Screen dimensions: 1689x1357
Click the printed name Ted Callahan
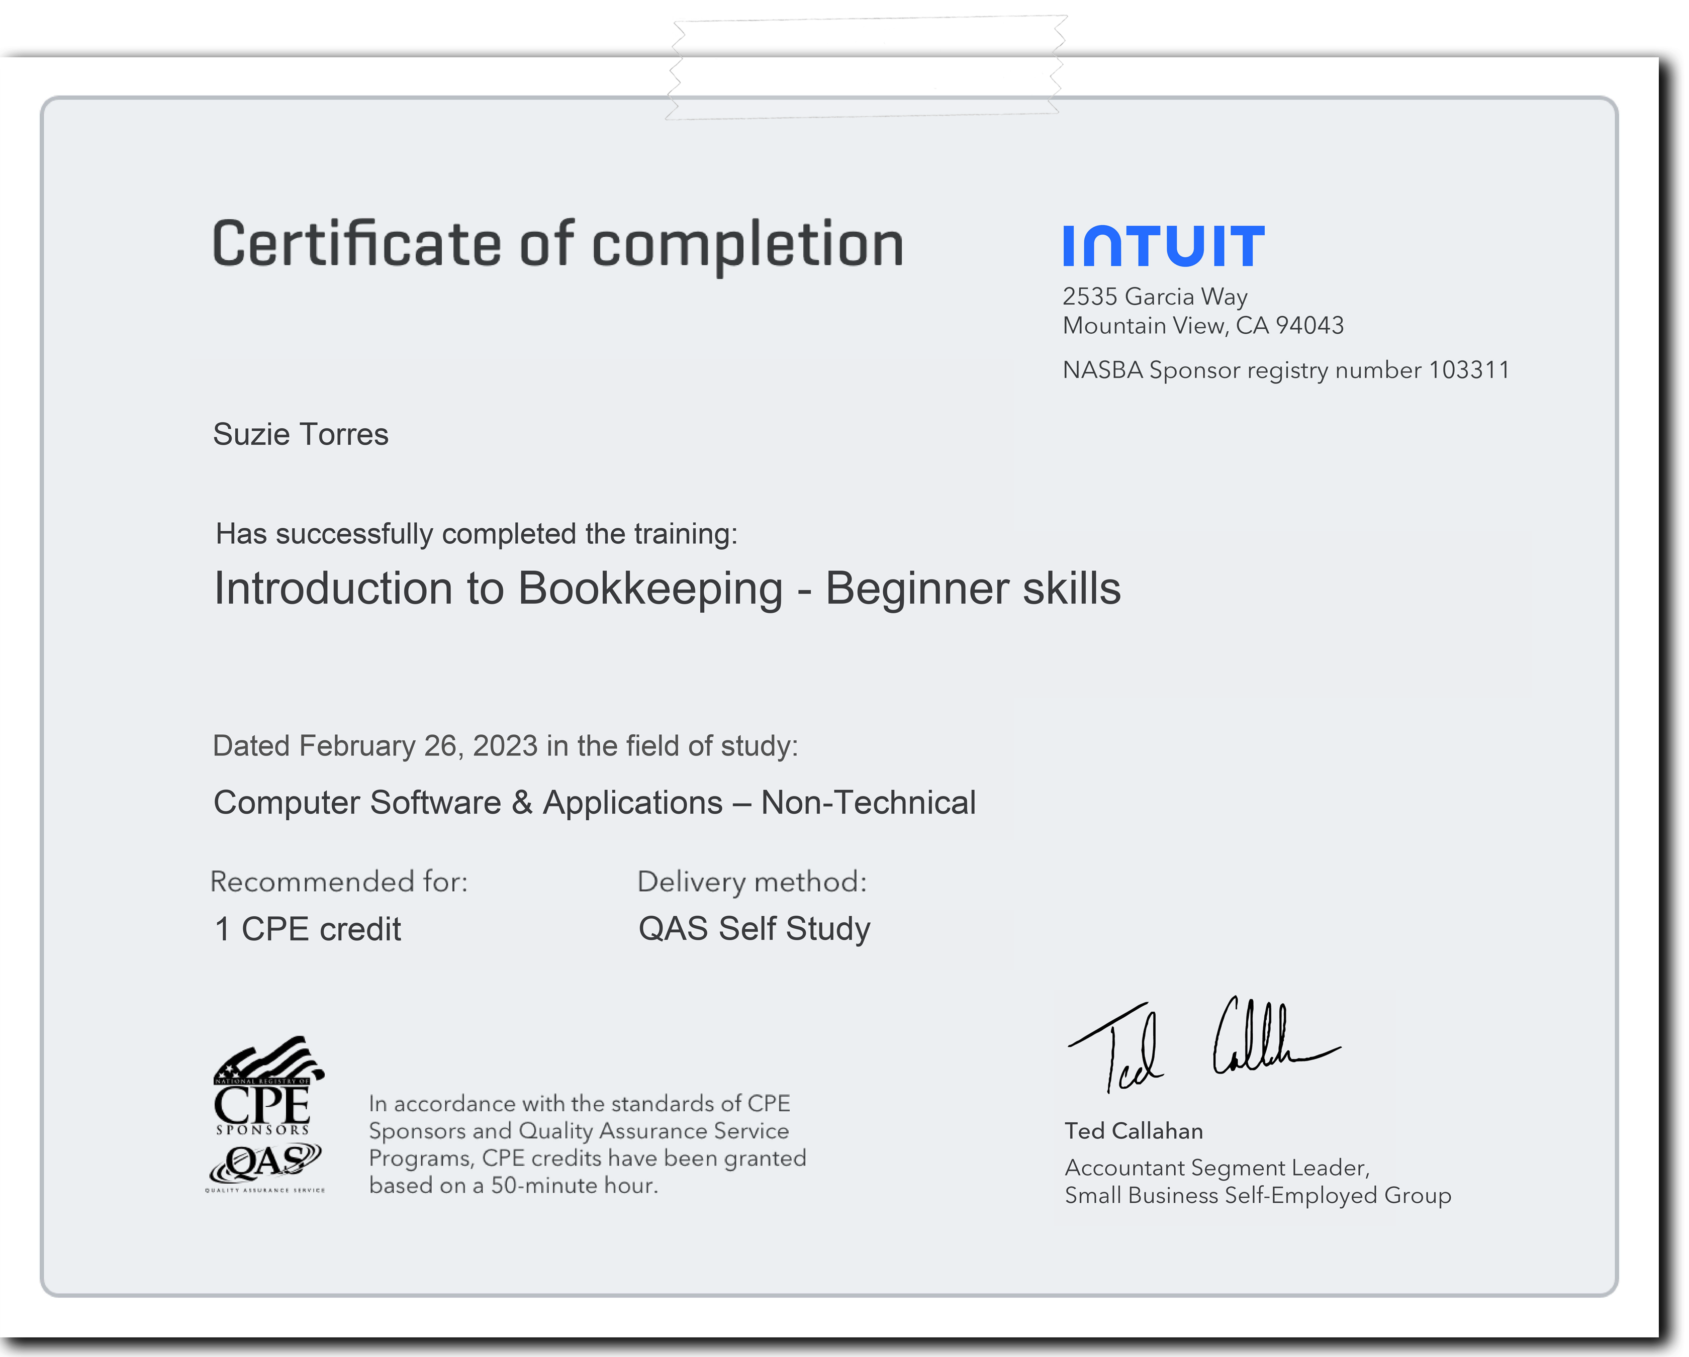click(1134, 1131)
